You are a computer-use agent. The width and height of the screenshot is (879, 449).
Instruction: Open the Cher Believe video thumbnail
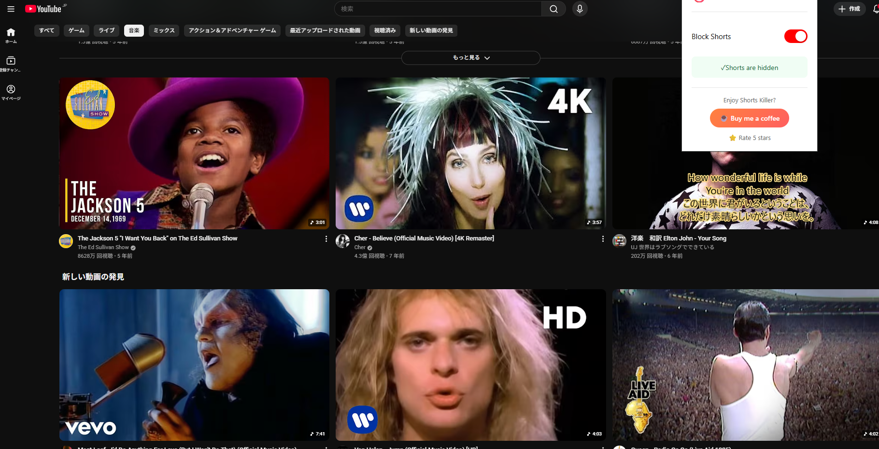click(x=470, y=153)
